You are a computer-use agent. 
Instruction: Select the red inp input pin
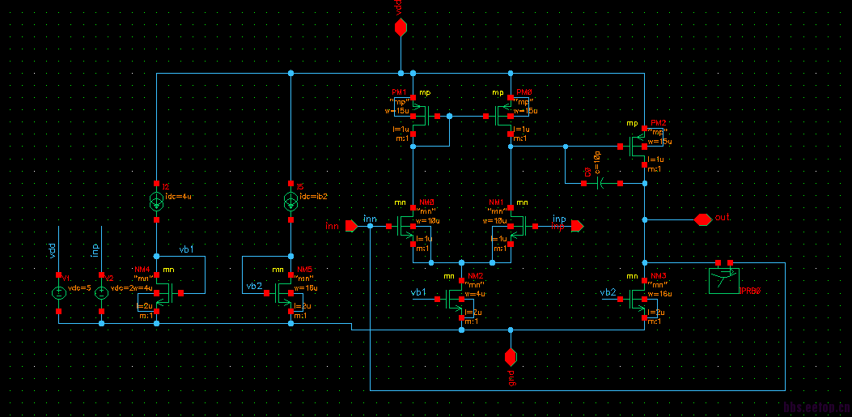[x=578, y=225]
